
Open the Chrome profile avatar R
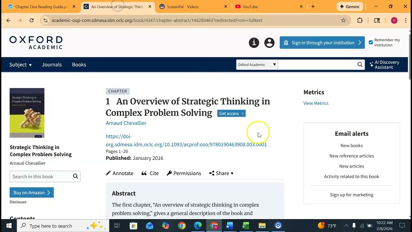[394, 20]
